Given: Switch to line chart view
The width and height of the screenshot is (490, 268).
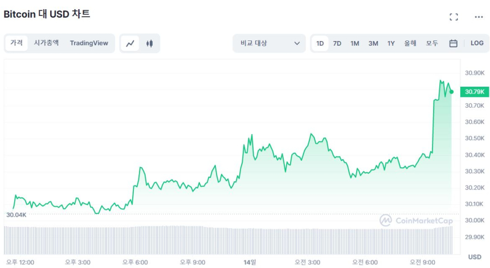Looking at the screenshot, I should click(130, 43).
